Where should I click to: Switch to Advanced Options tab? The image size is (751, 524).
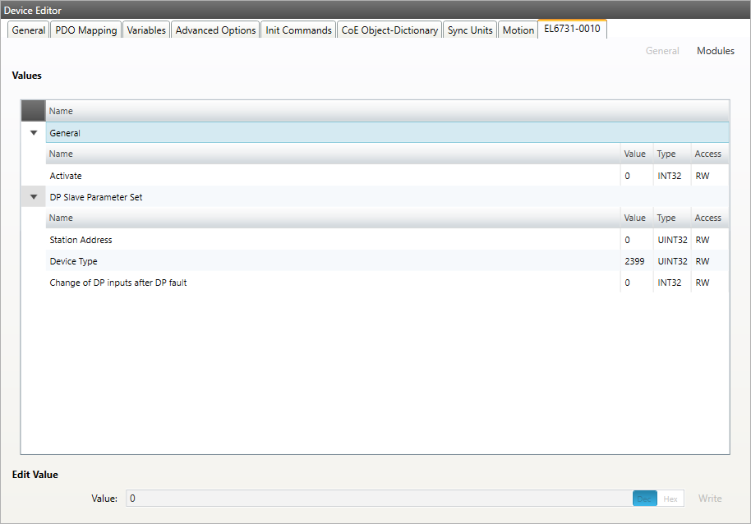click(215, 30)
